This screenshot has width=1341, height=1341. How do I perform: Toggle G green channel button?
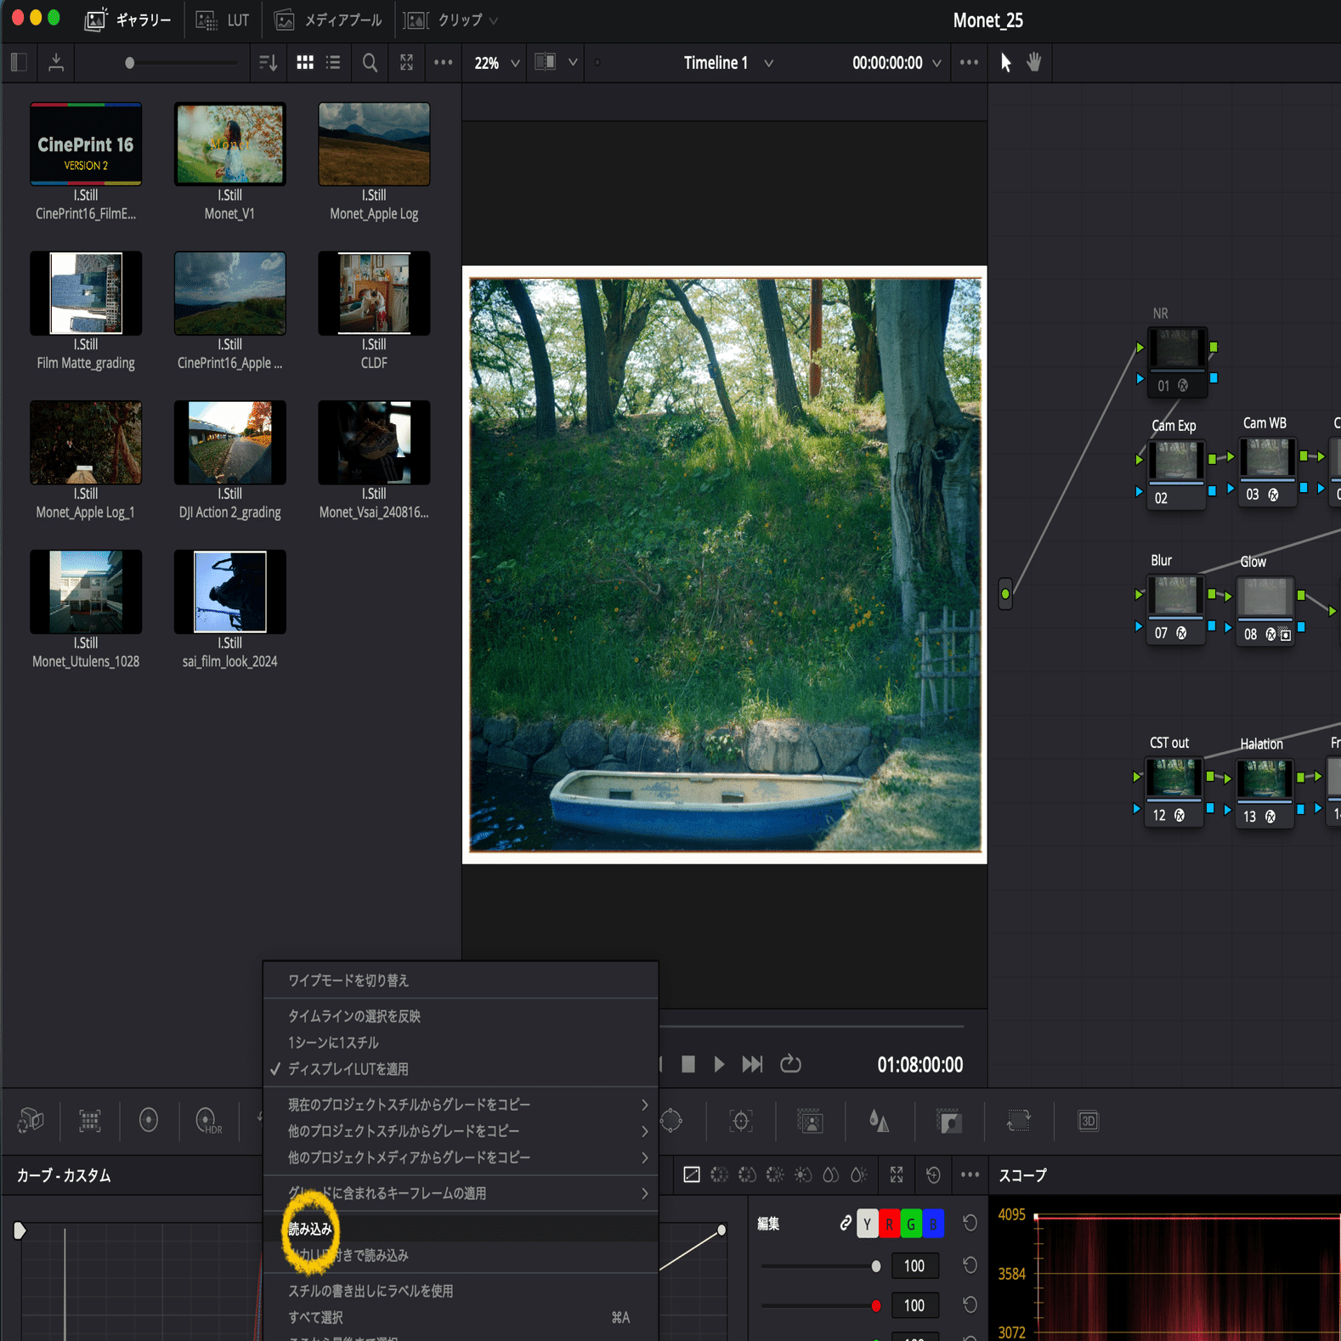click(x=911, y=1223)
